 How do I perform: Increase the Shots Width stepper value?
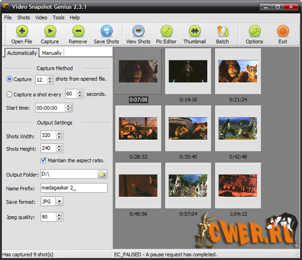pos(59,133)
